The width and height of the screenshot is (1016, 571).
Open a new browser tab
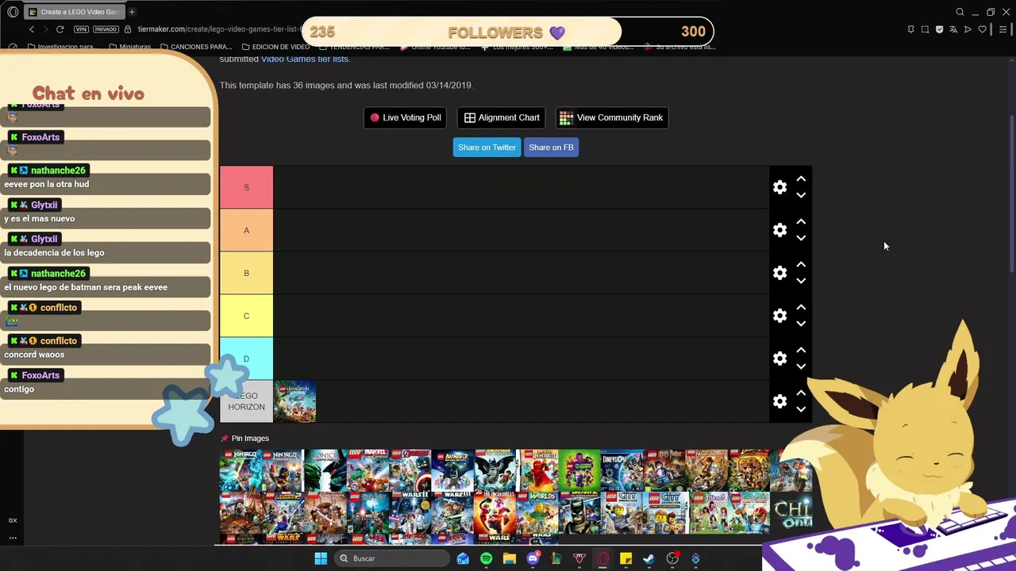click(x=132, y=12)
